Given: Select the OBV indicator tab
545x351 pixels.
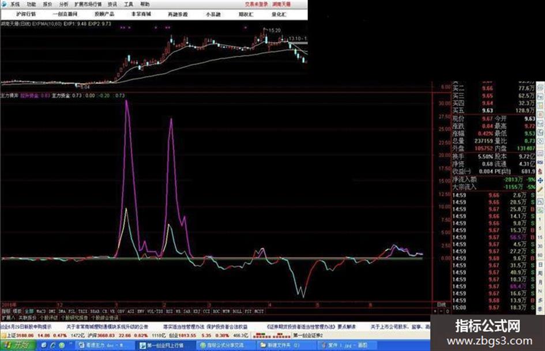Looking at the screenshot, I should coord(121,311).
